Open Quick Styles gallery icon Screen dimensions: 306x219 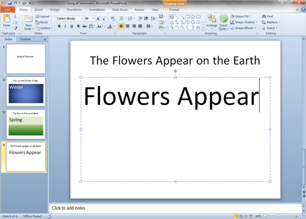click(x=224, y=19)
